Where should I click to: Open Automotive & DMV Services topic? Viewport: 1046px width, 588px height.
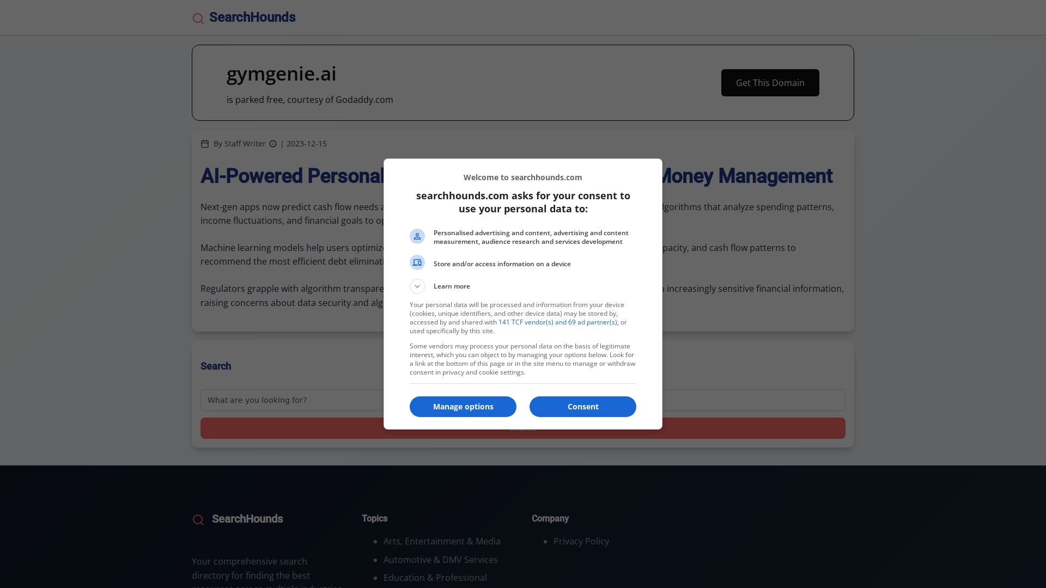441,560
